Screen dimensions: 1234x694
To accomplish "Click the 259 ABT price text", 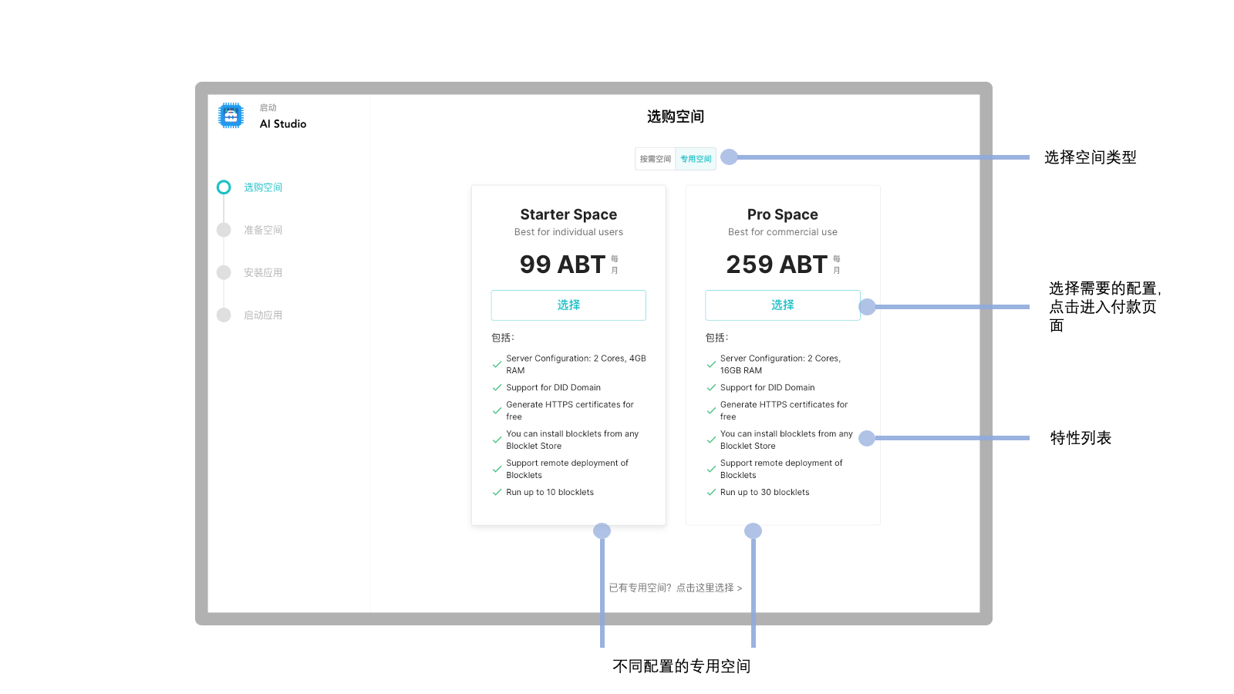I will pyautogui.click(x=776, y=264).
